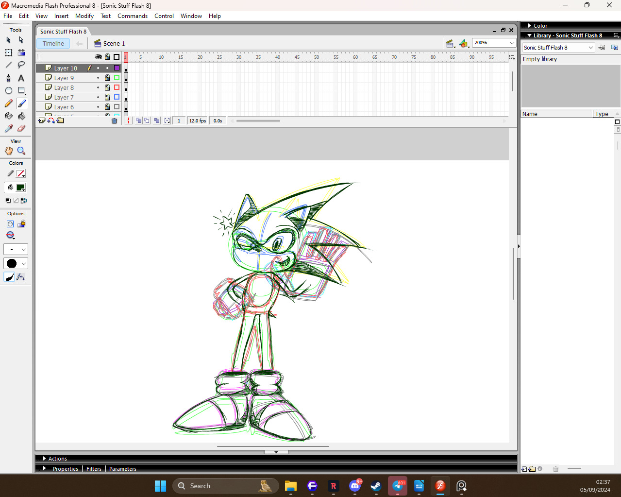The image size is (621, 497).
Task: Select the Eyedropper tool
Action: [x=8, y=128]
